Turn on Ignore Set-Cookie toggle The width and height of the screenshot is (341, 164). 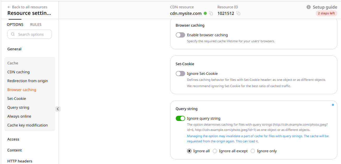(180, 74)
